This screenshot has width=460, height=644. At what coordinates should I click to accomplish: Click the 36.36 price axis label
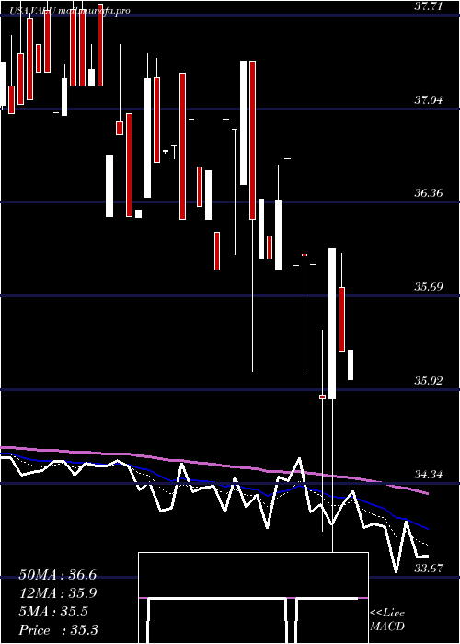coord(429,192)
